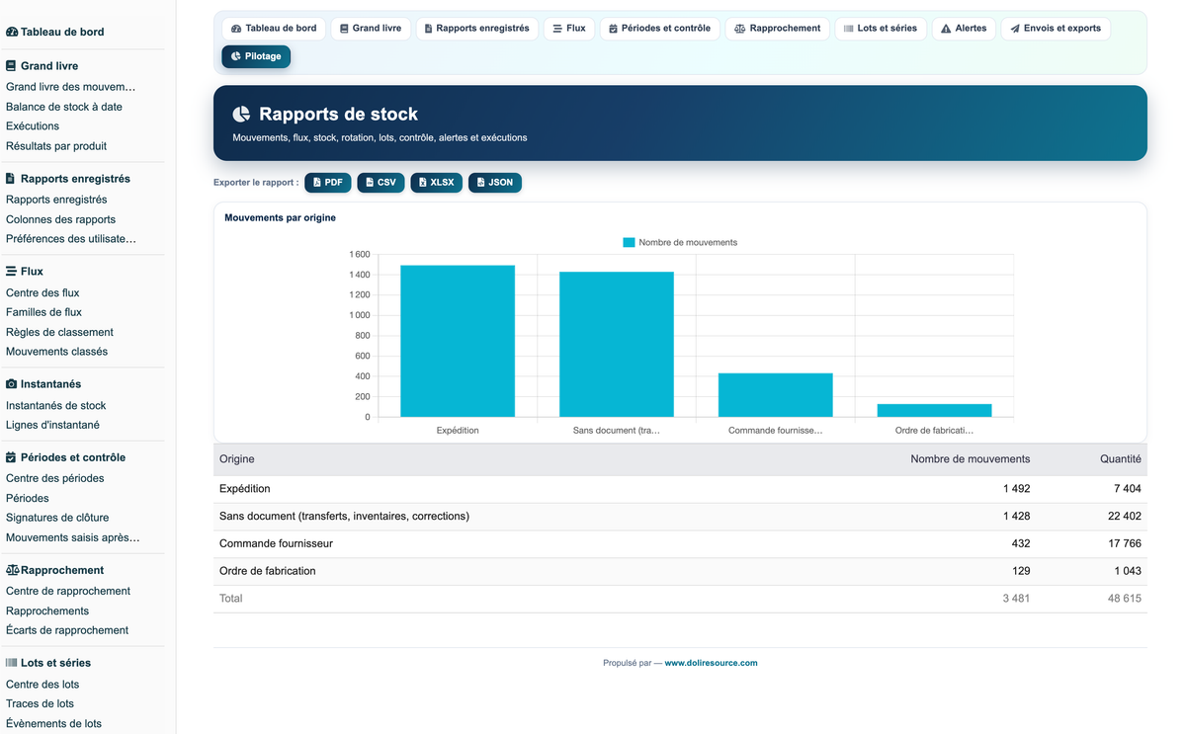This screenshot has width=1186, height=734.
Task: Select the Commande fournisseur table row label
Action: (276, 543)
